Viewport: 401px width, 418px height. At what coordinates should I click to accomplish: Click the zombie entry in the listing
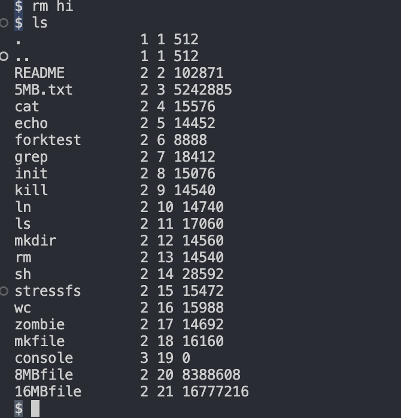[x=40, y=325]
